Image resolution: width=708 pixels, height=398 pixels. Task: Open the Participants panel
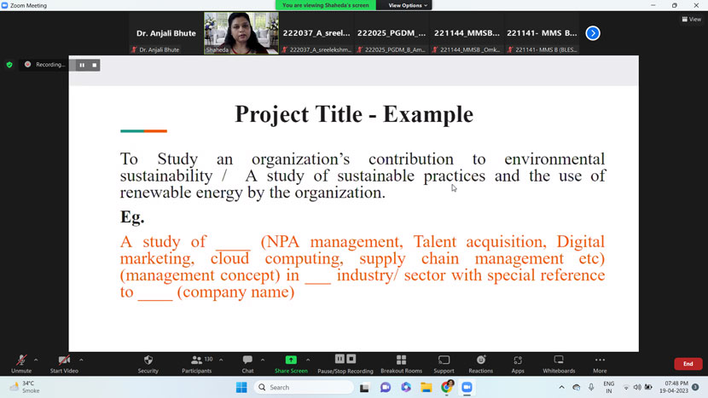click(196, 364)
